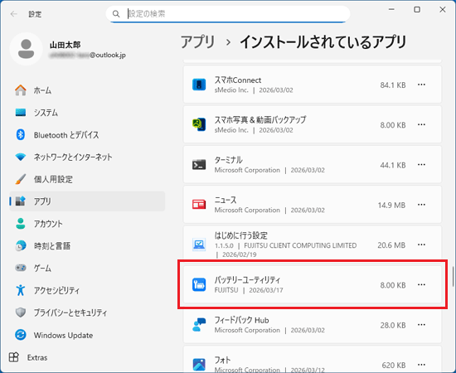Open more options for バッテリーユーティリティ

pyautogui.click(x=421, y=284)
